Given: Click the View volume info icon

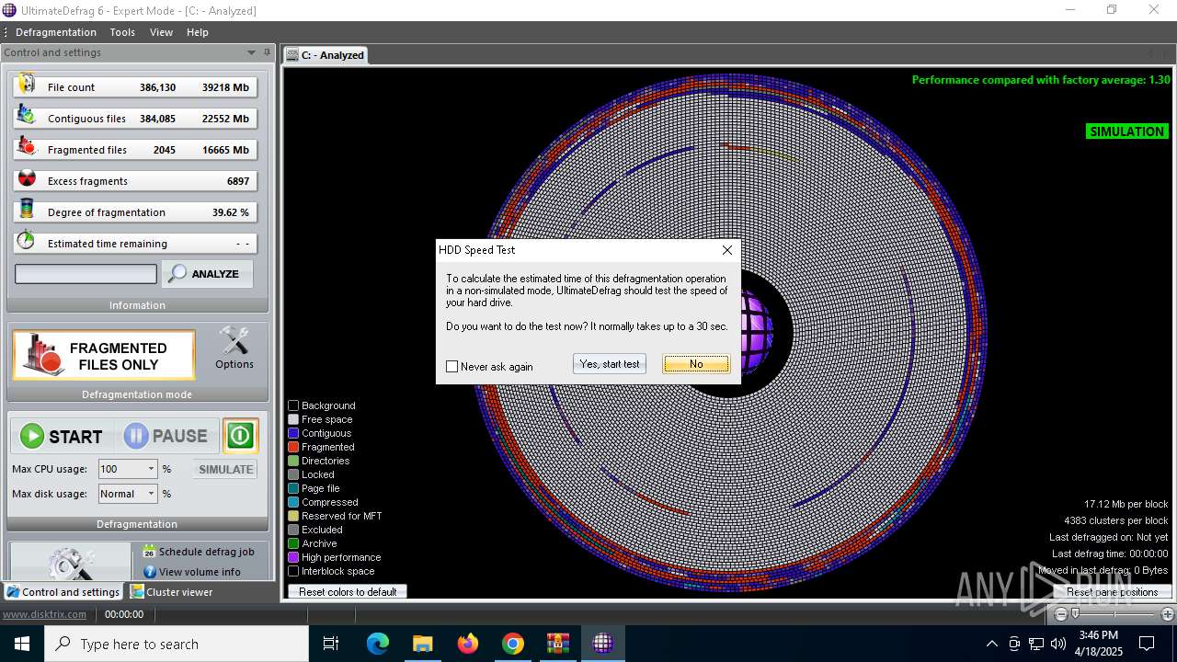Looking at the screenshot, I should click(x=150, y=572).
